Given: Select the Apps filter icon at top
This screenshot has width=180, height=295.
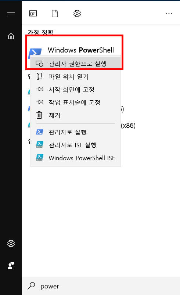Looking at the screenshot, I should (33, 14).
